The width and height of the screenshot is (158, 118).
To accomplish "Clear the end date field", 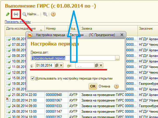I will pyautogui.click(x=101, y=65).
